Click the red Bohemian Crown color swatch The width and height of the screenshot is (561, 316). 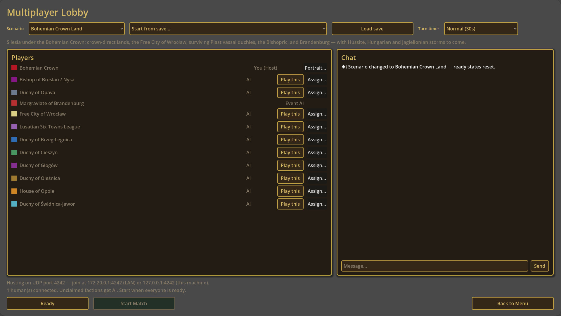pos(14,68)
